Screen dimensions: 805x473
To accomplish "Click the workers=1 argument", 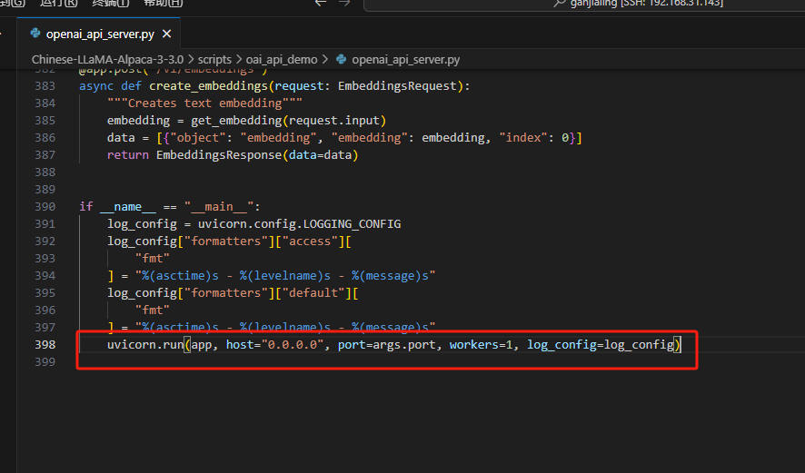I will (x=481, y=344).
